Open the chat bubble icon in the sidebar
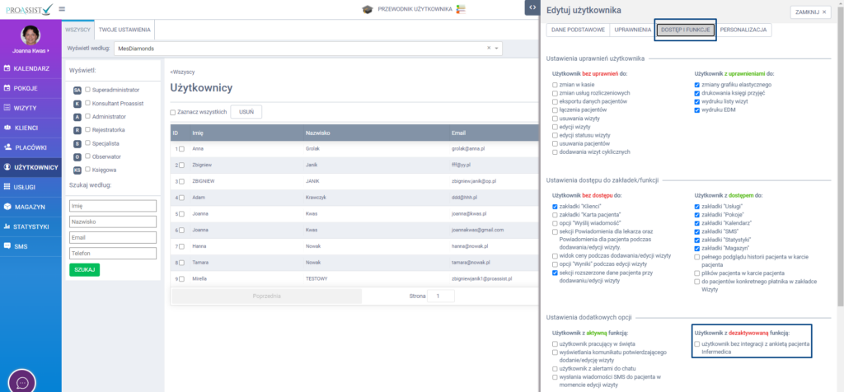This screenshot has width=844, height=392. coord(23,381)
